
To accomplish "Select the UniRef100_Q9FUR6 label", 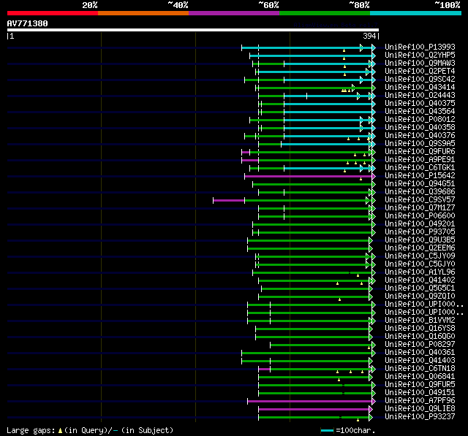I will tap(420, 152).
